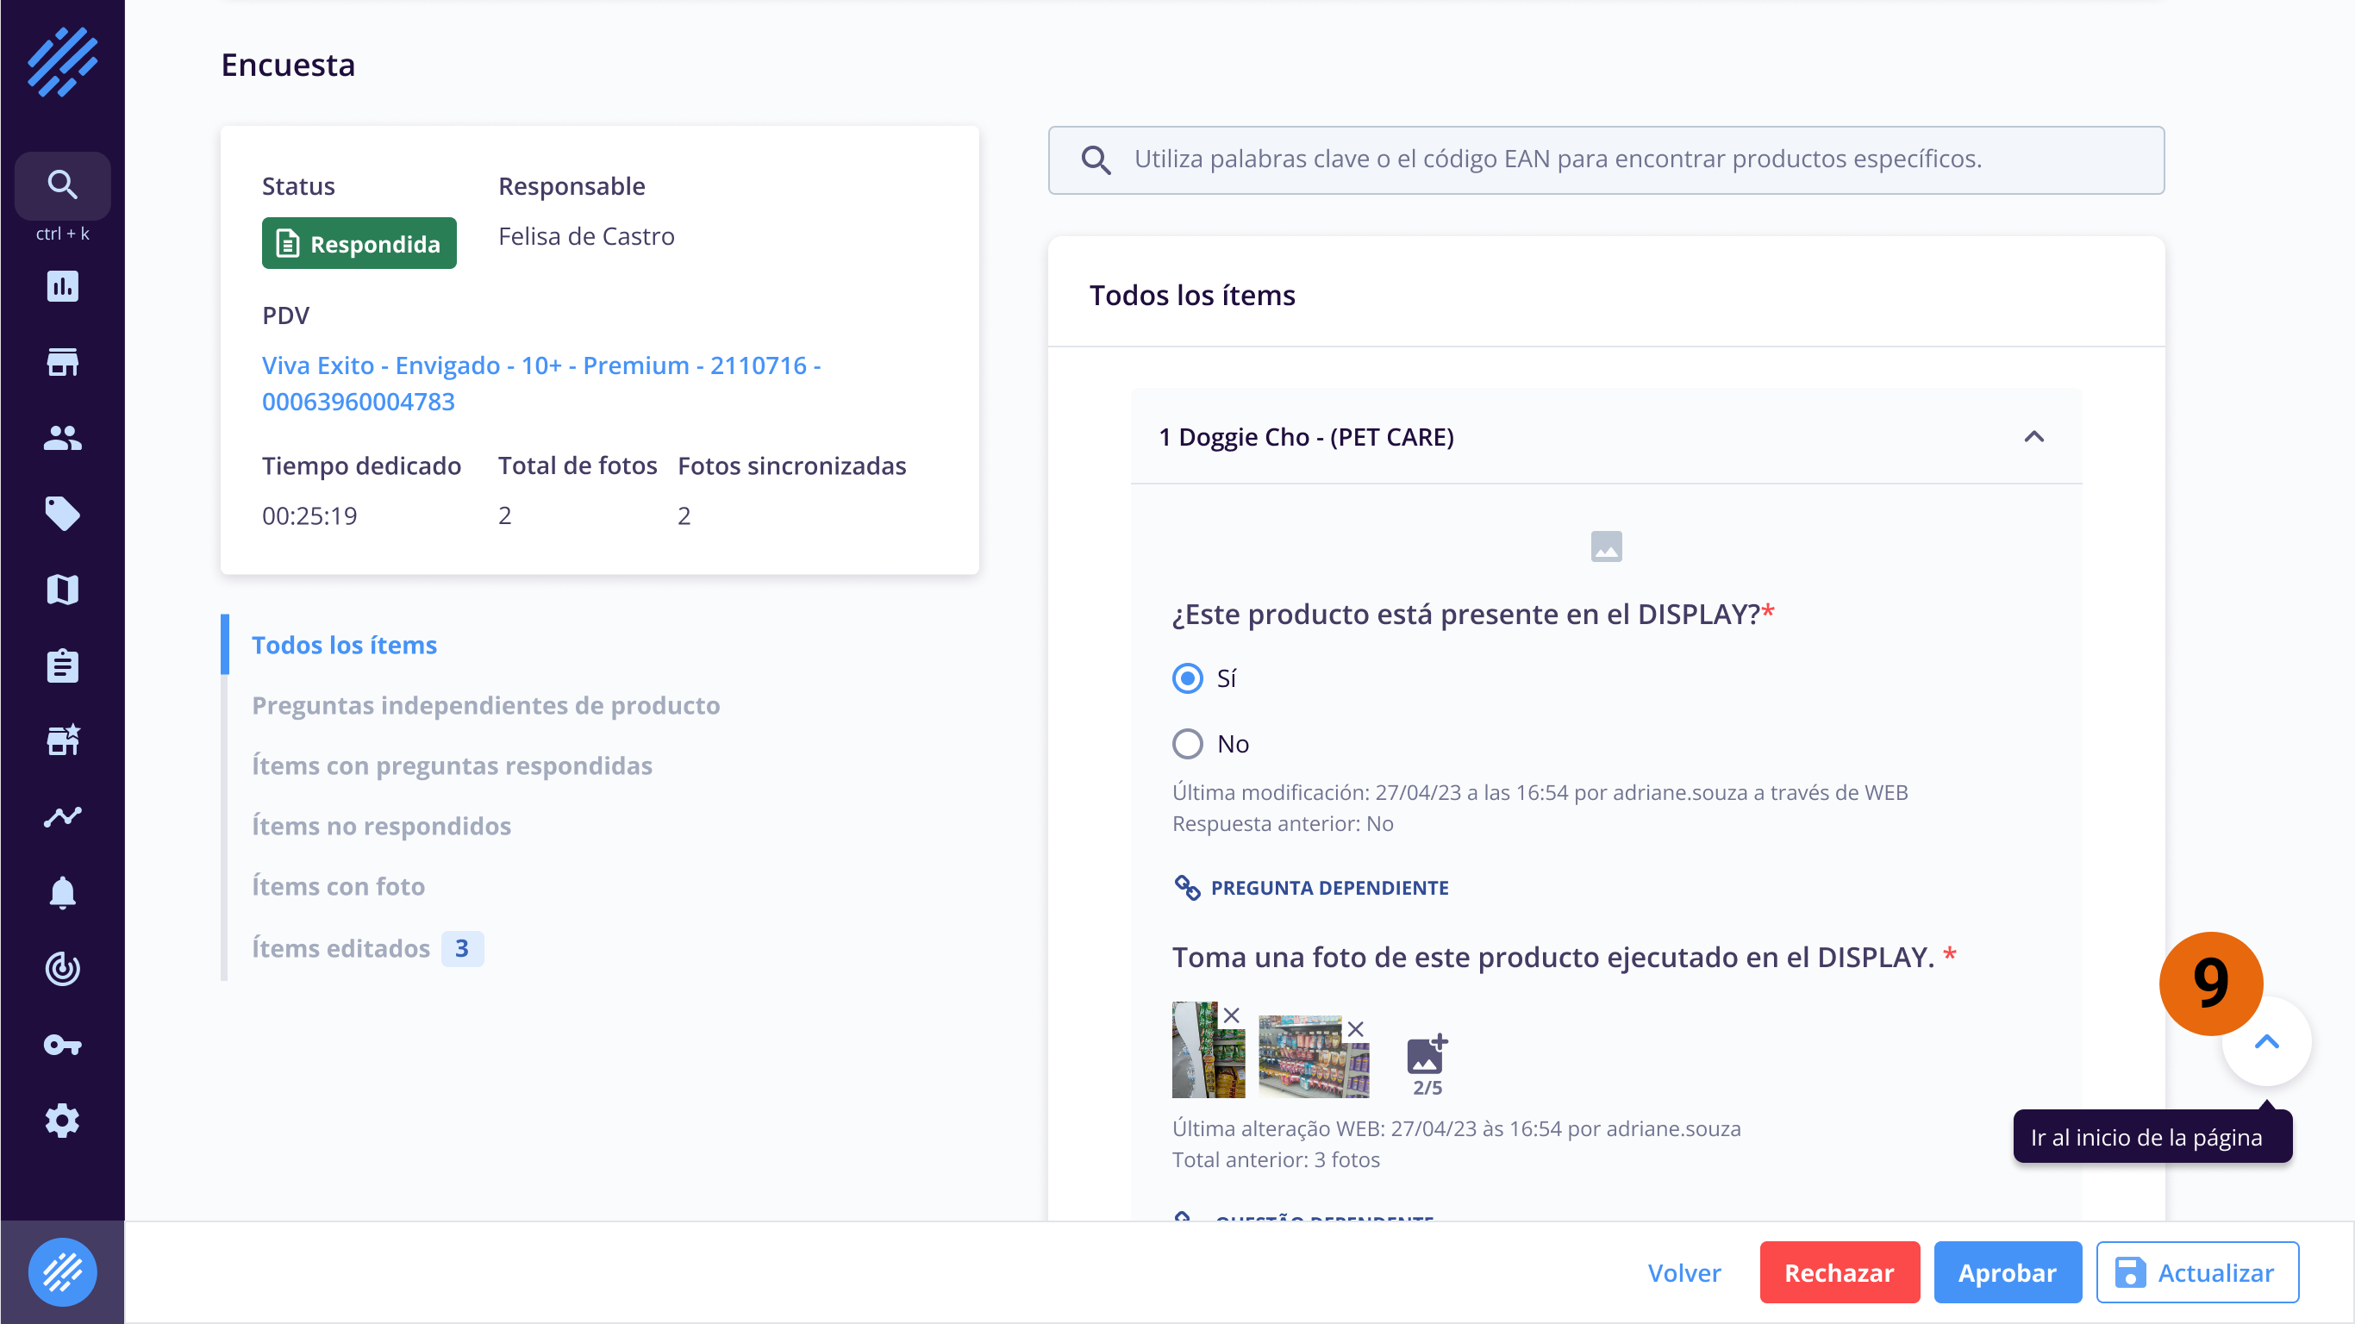Open the search icon in sidebar
The width and height of the screenshot is (2355, 1324).
(x=62, y=184)
